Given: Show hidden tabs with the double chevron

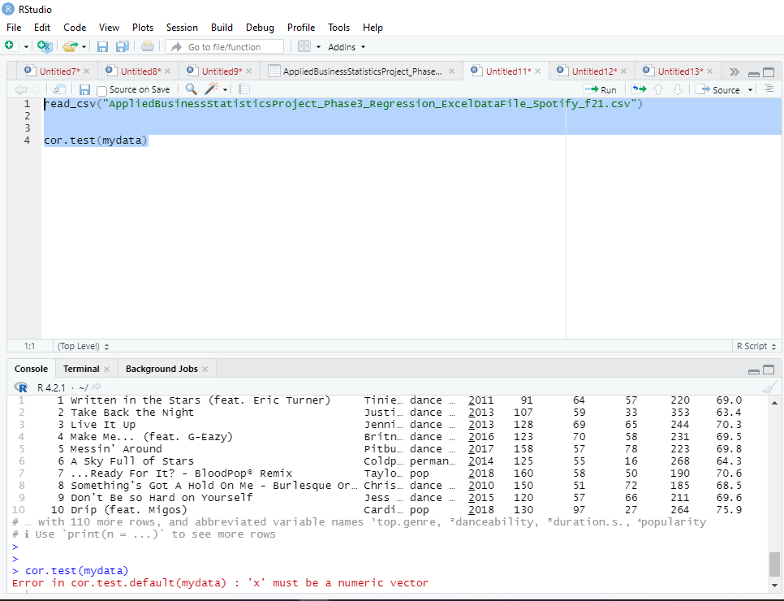Looking at the screenshot, I should click(734, 71).
